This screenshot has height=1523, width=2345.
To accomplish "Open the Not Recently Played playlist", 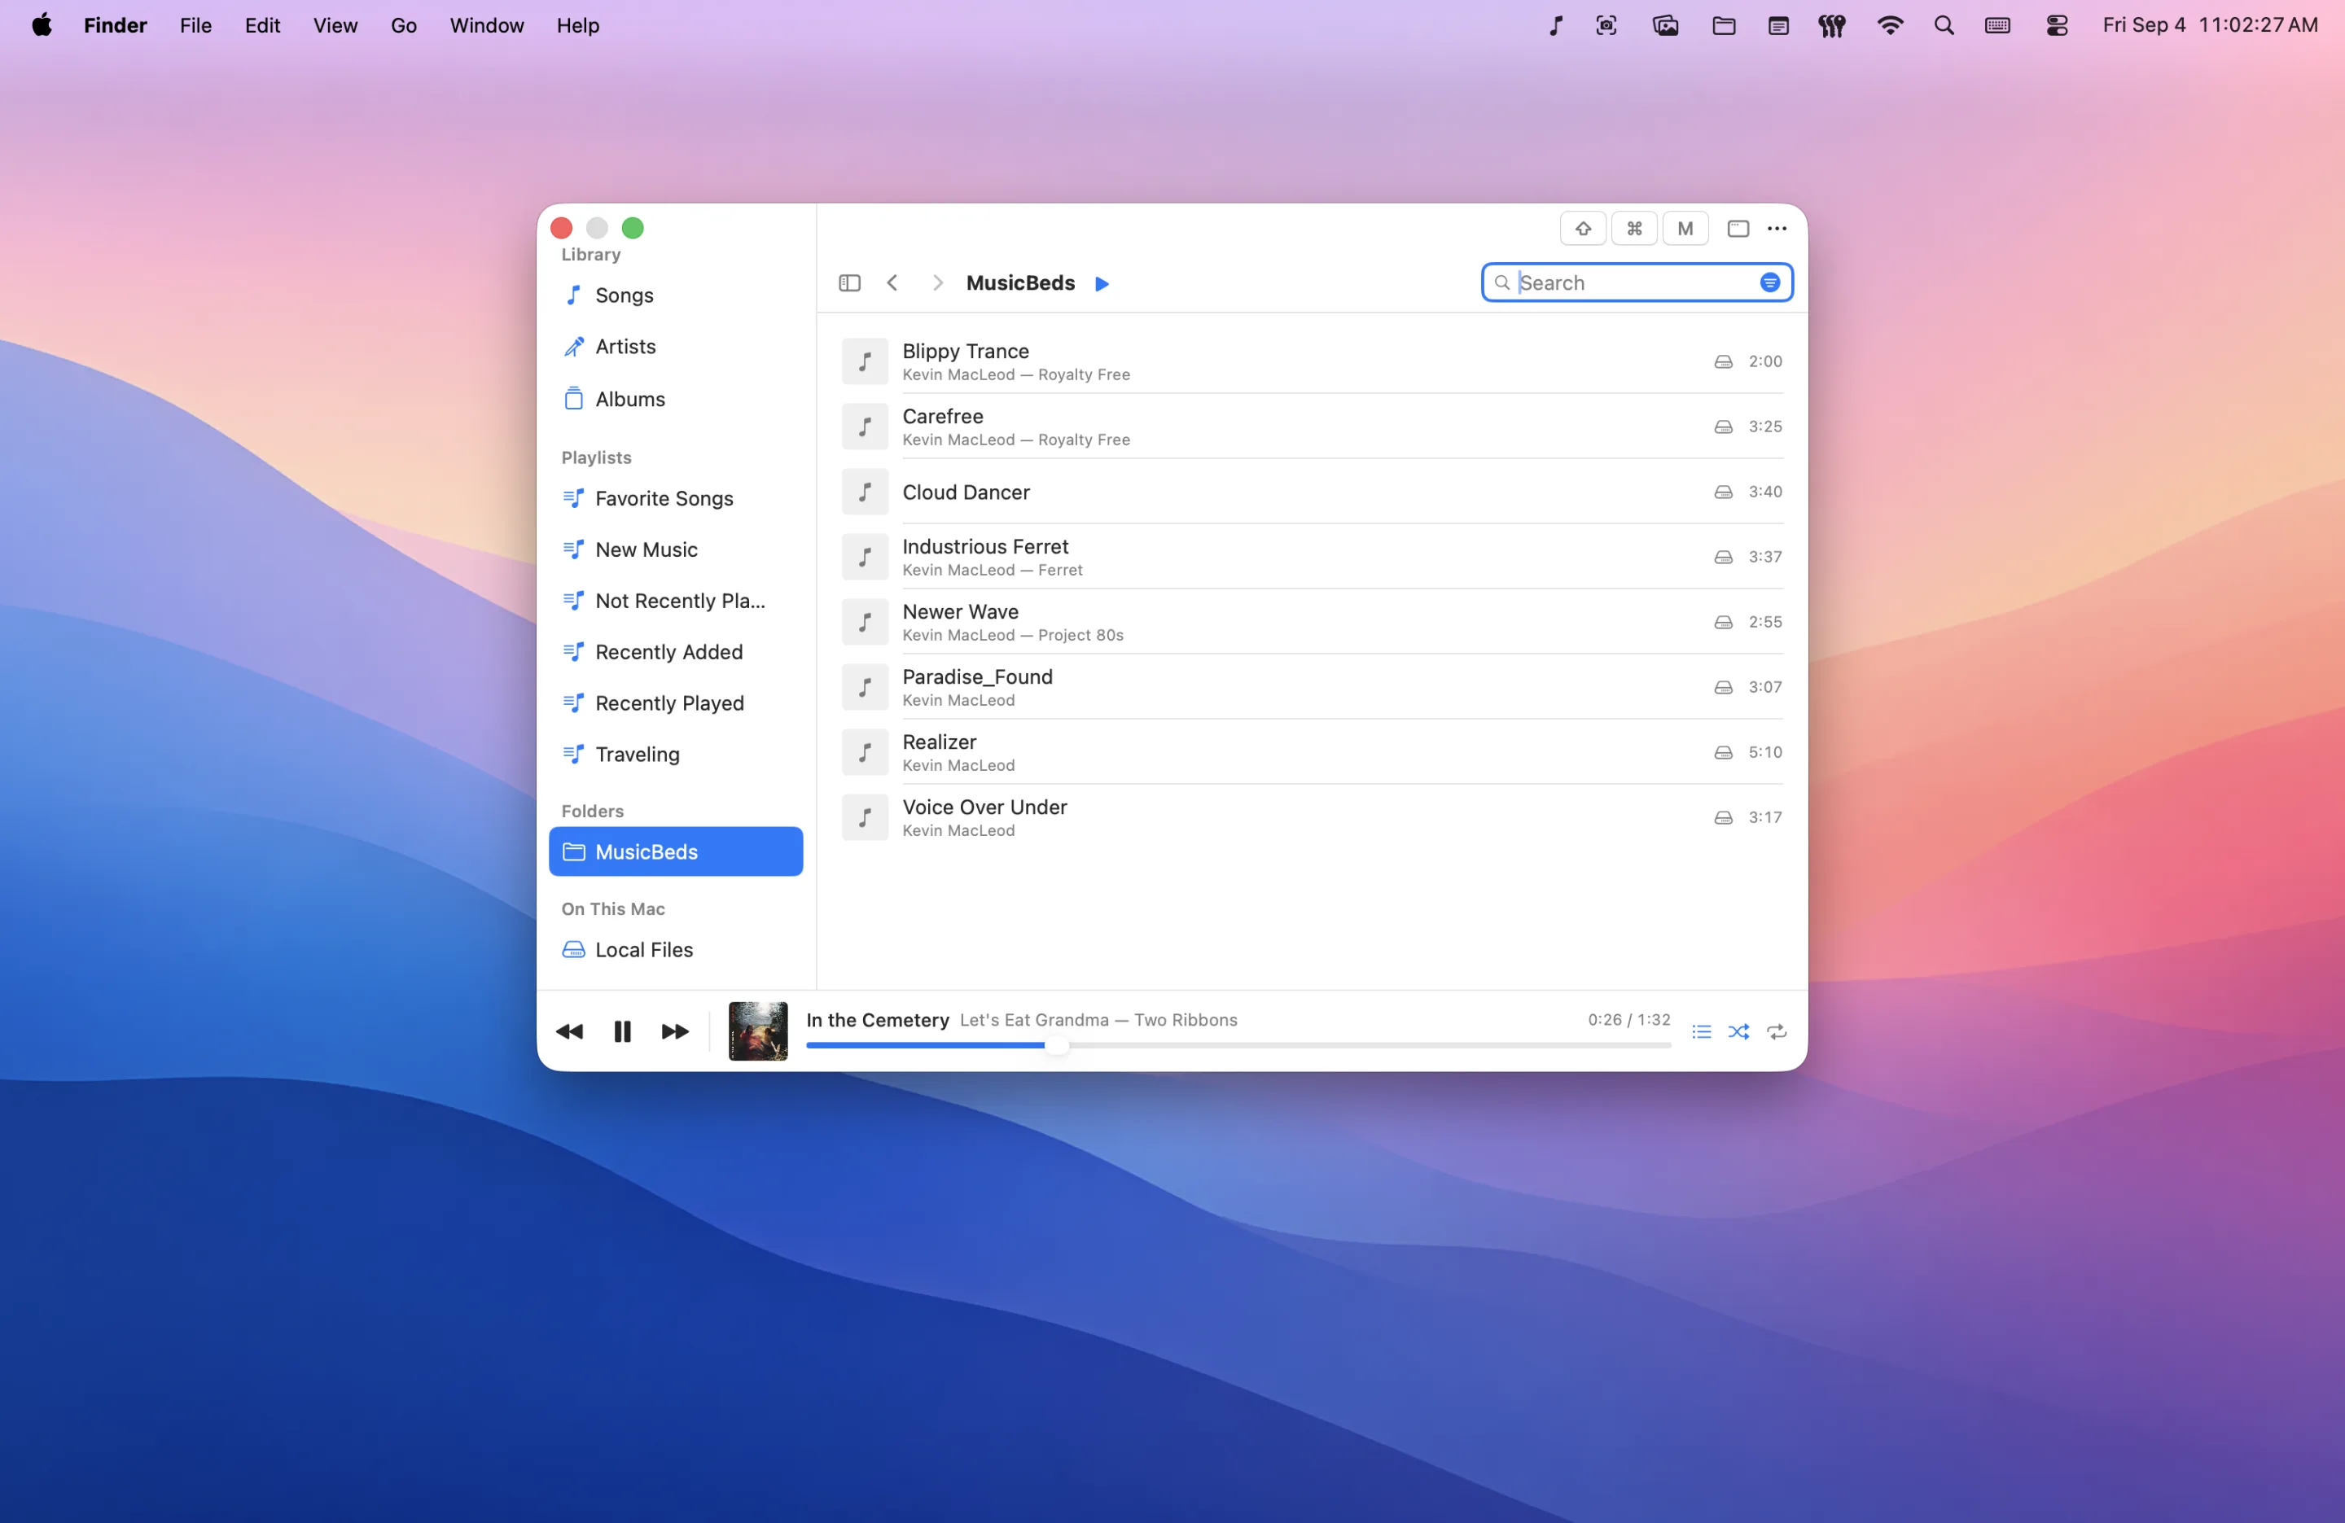I will pyautogui.click(x=675, y=601).
